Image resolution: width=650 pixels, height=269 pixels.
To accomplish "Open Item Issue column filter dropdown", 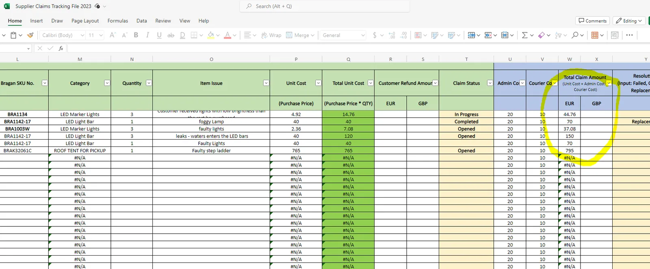I will [x=266, y=83].
